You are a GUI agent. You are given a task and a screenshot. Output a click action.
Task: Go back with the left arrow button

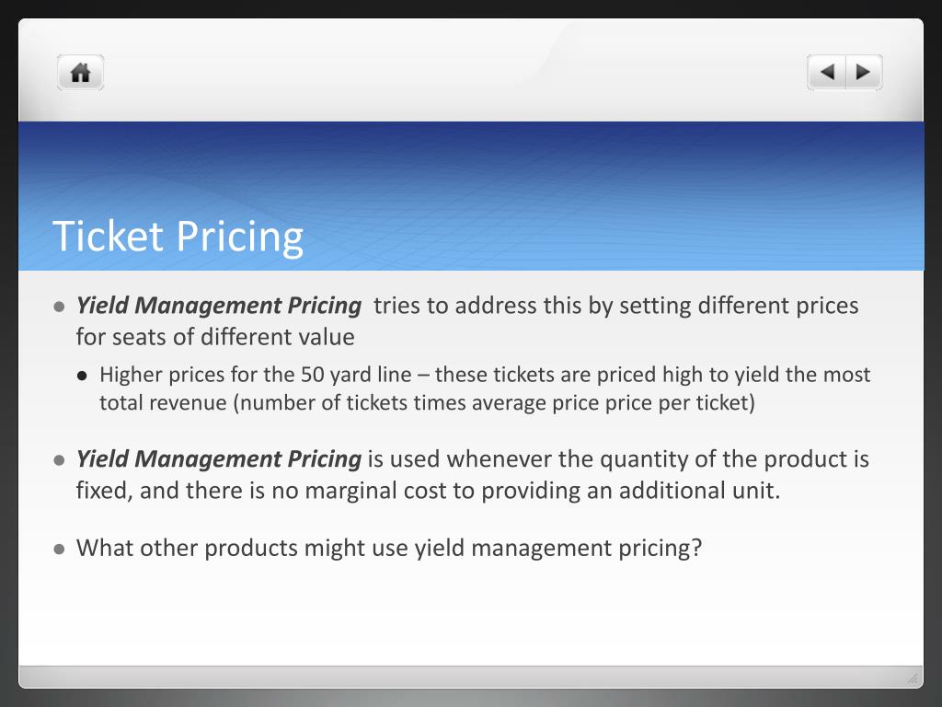click(x=827, y=72)
